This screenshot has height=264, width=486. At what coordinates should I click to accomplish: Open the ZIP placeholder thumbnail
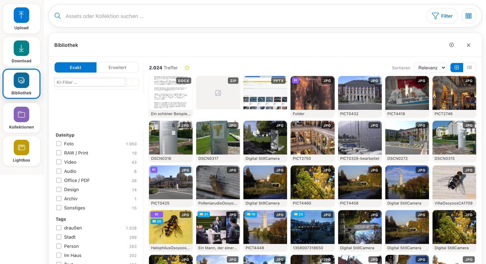[x=218, y=93]
